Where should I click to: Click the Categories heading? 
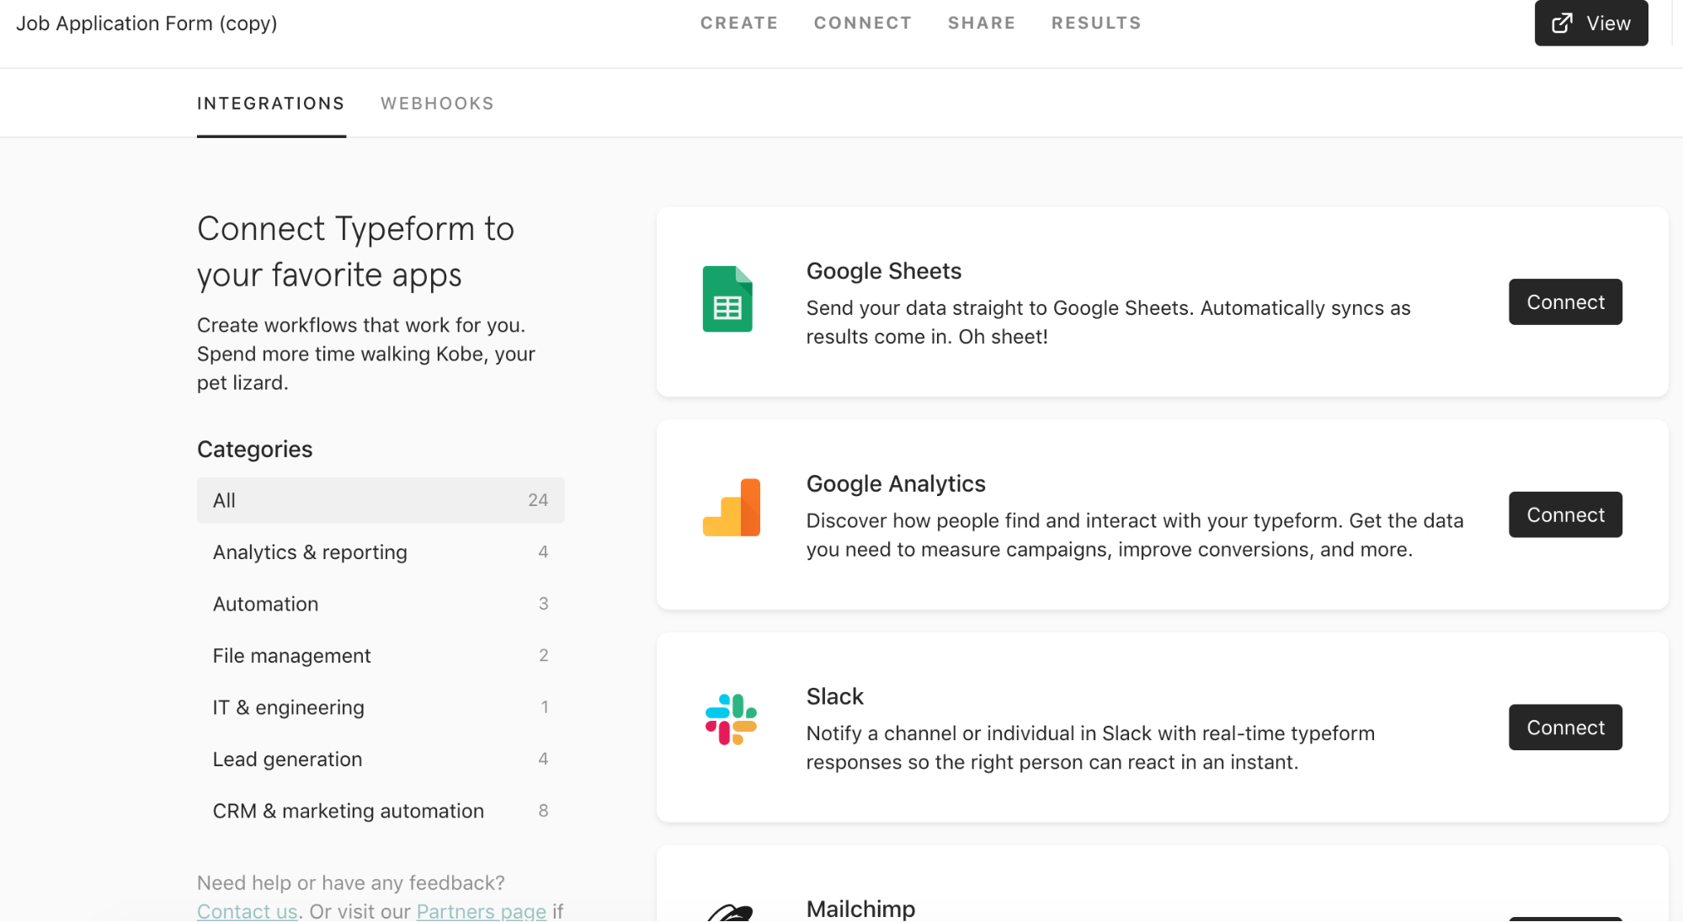click(254, 450)
